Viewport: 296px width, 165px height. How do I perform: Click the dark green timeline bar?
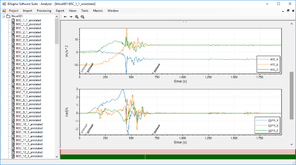(178, 157)
